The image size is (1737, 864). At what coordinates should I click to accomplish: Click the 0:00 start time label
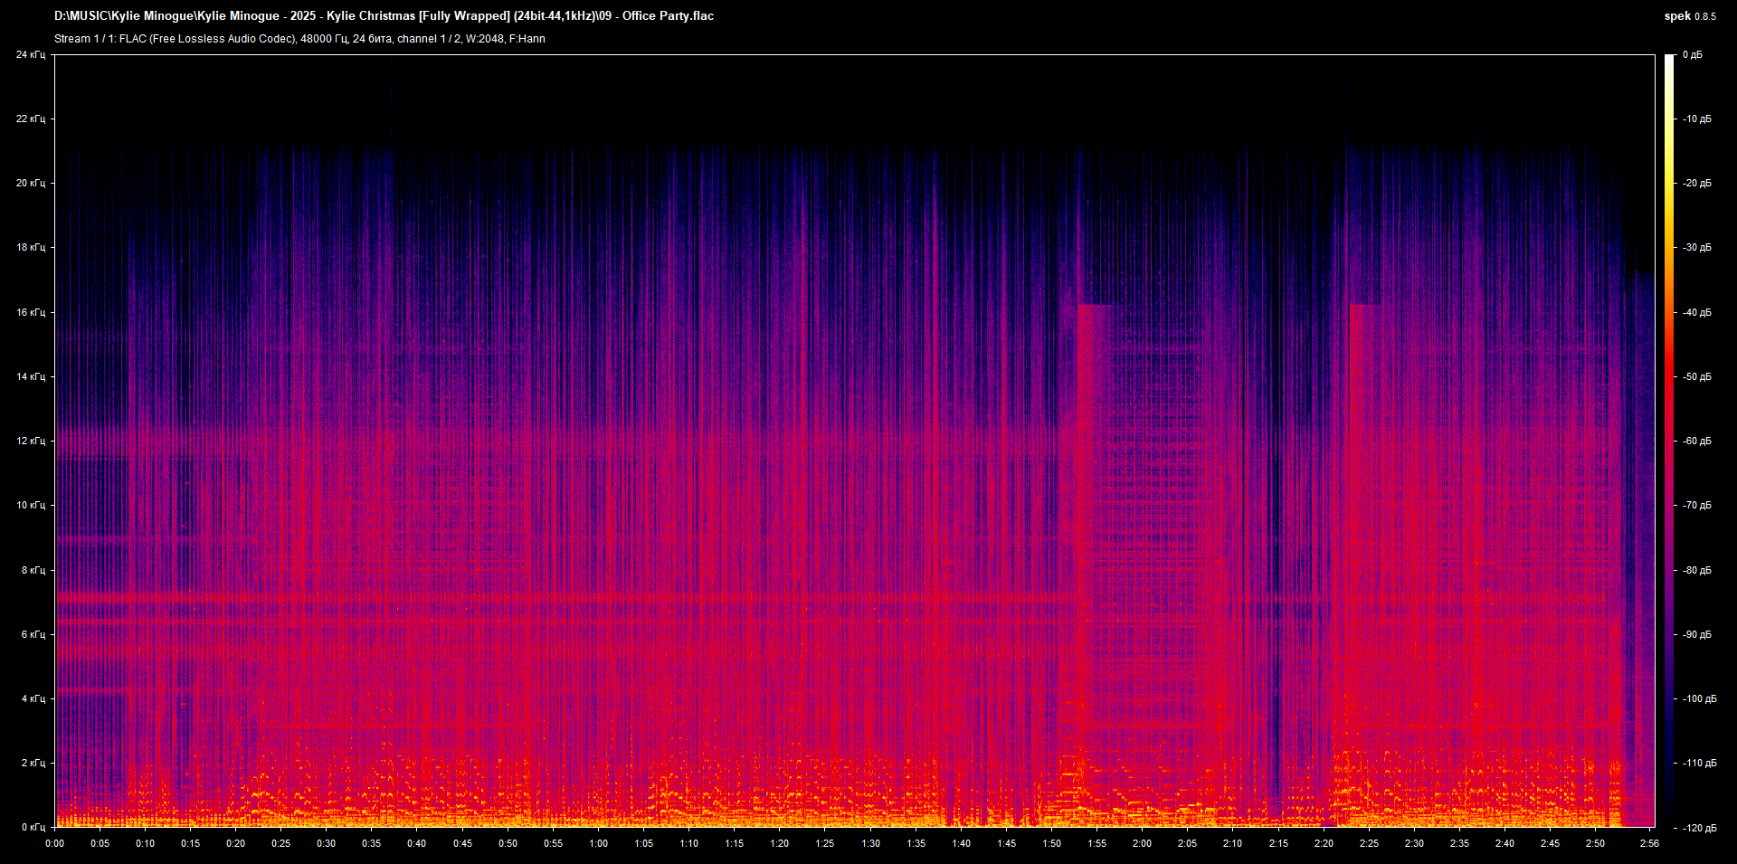point(55,843)
